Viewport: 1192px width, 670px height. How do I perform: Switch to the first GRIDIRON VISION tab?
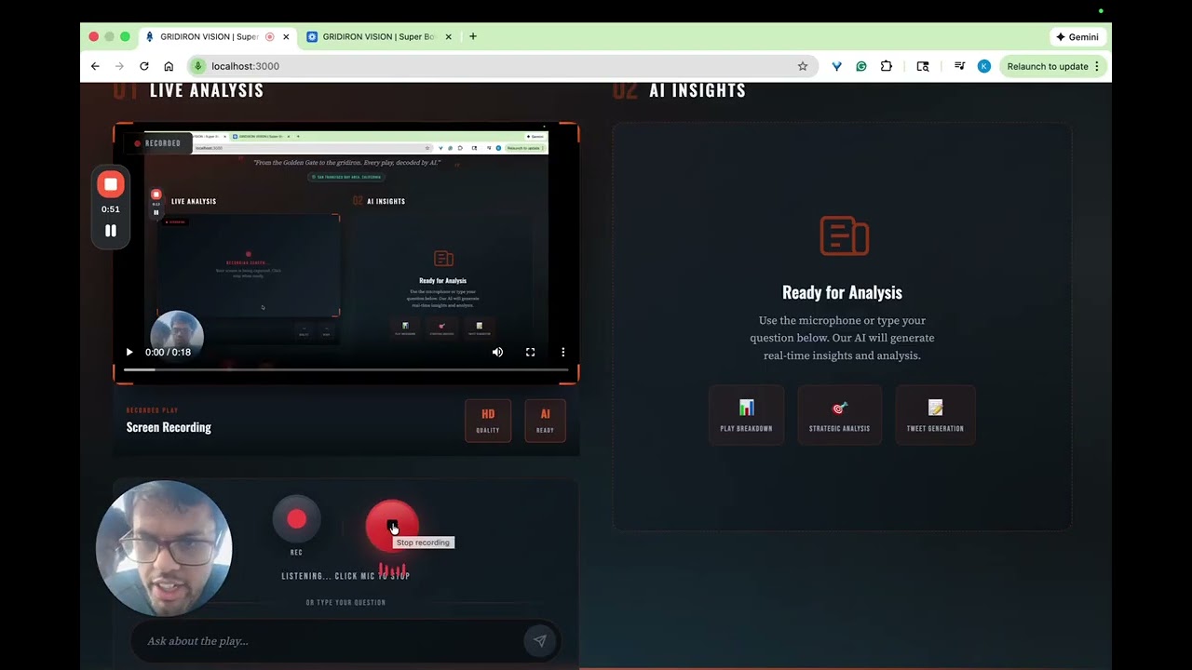tap(210, 37)
